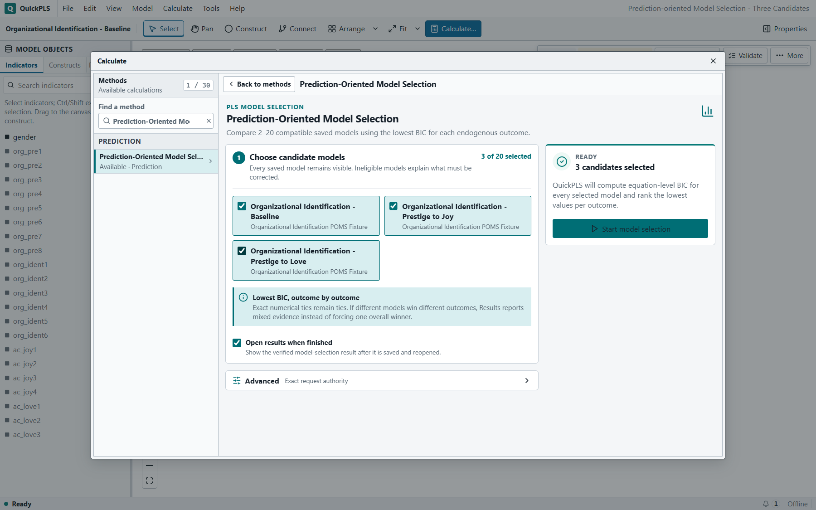Toggle Open results when finished checkbox
816x510 pixels.
237,343
